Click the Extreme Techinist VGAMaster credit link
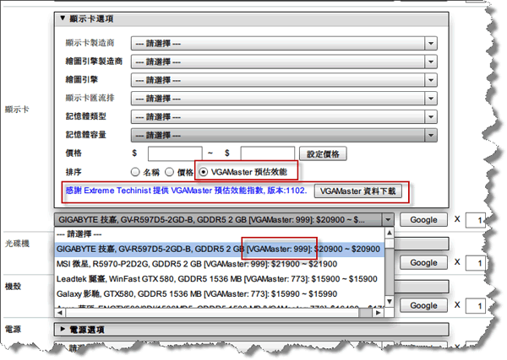 pos(186,191)
